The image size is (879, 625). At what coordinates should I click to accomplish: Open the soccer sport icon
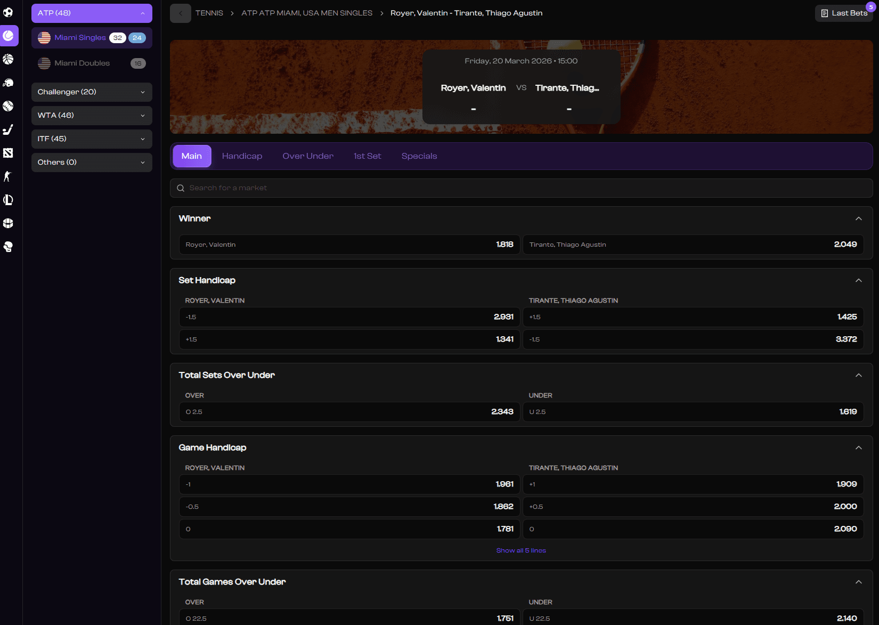tap(8, 12)
